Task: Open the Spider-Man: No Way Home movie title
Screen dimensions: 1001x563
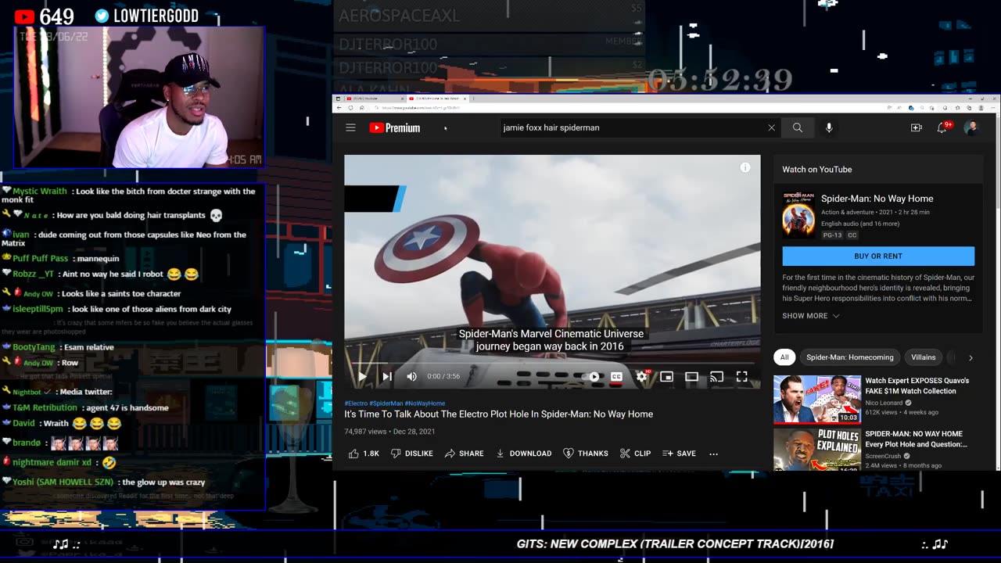Action: [x=877, y=199]
